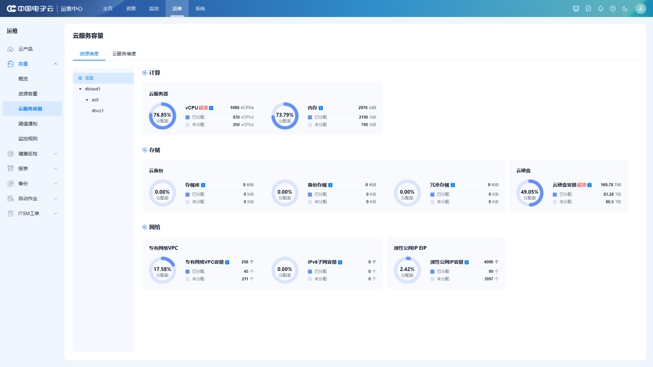Open 存储库 detail arrow icon

pos(203,185)
